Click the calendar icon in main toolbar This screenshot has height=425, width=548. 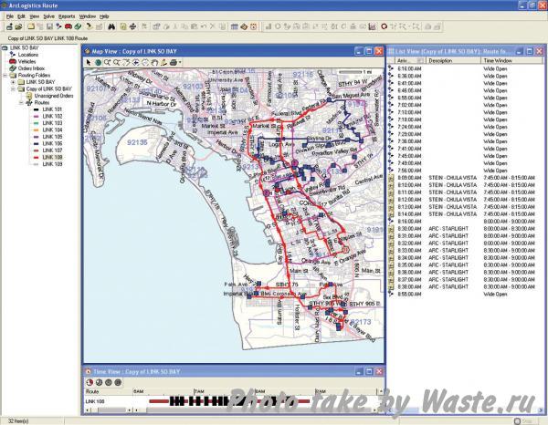pos(235,26)
